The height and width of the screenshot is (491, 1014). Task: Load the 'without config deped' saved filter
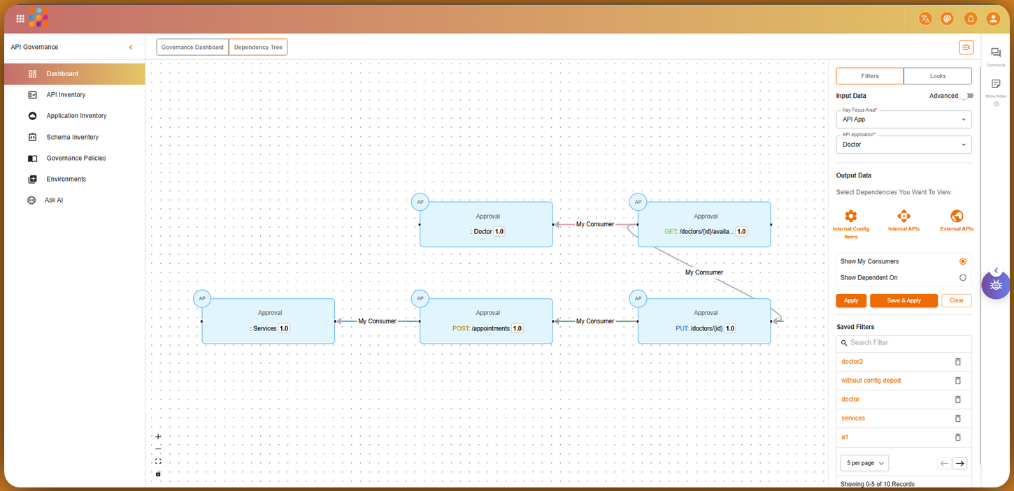(871, 381)
